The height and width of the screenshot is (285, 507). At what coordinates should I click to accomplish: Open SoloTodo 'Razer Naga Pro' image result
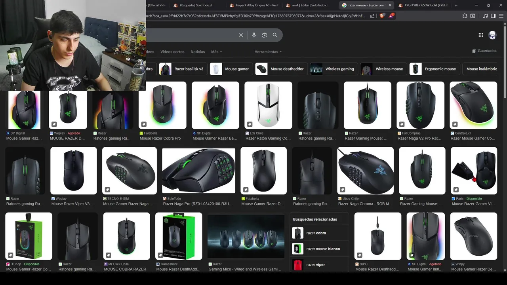click(x=198, y=171)
